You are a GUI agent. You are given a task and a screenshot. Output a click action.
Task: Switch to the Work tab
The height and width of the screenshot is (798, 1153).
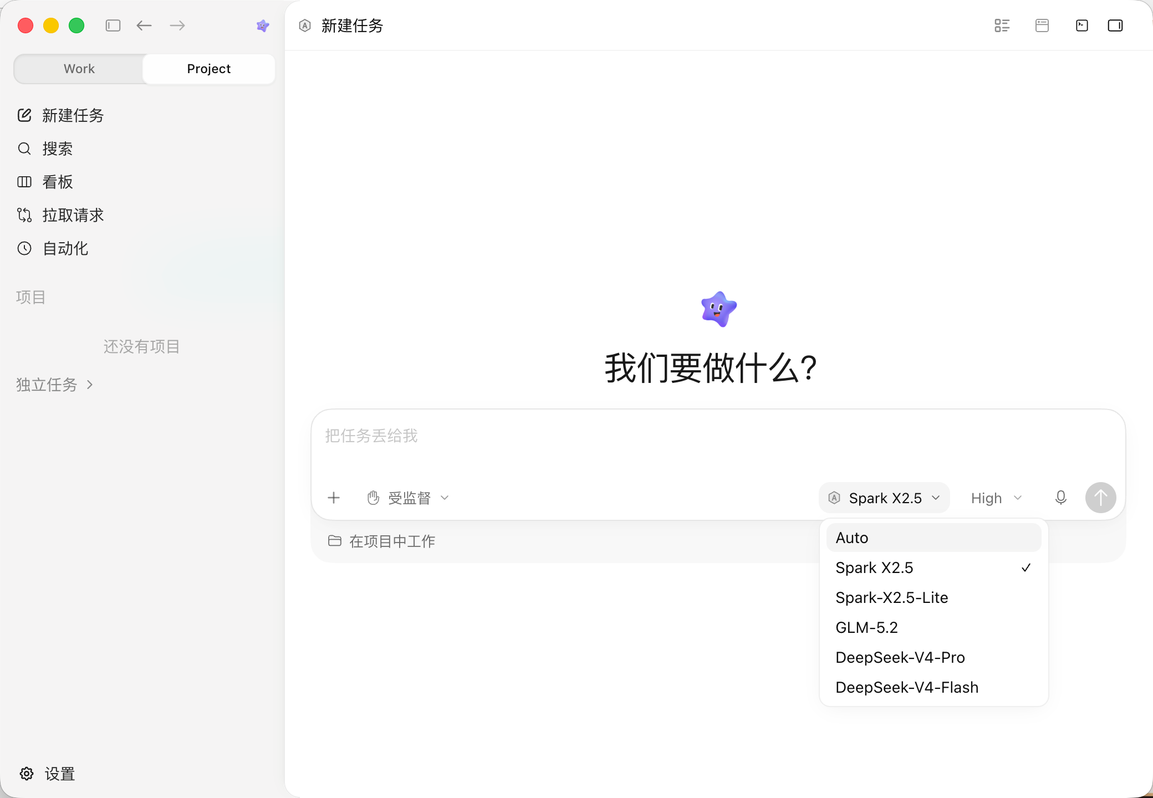79,69
